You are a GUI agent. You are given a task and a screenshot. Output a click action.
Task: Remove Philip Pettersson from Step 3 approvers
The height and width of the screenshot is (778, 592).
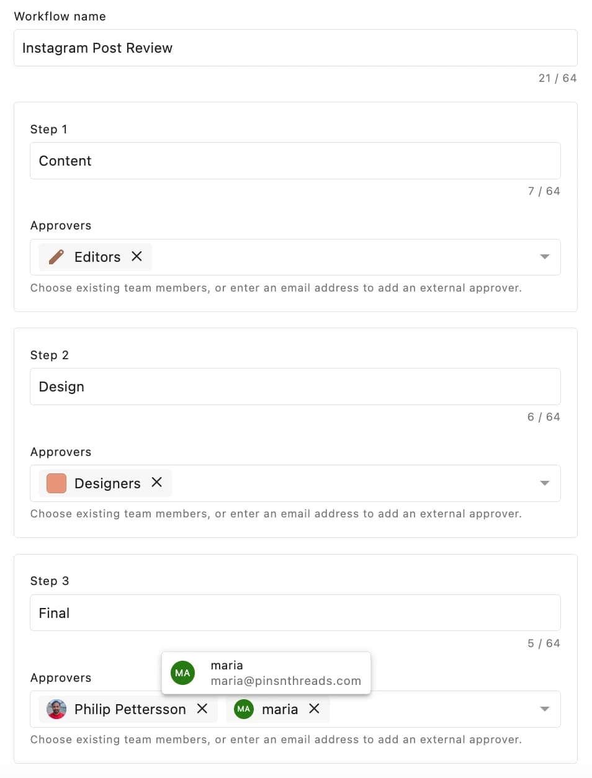(202, 709)
